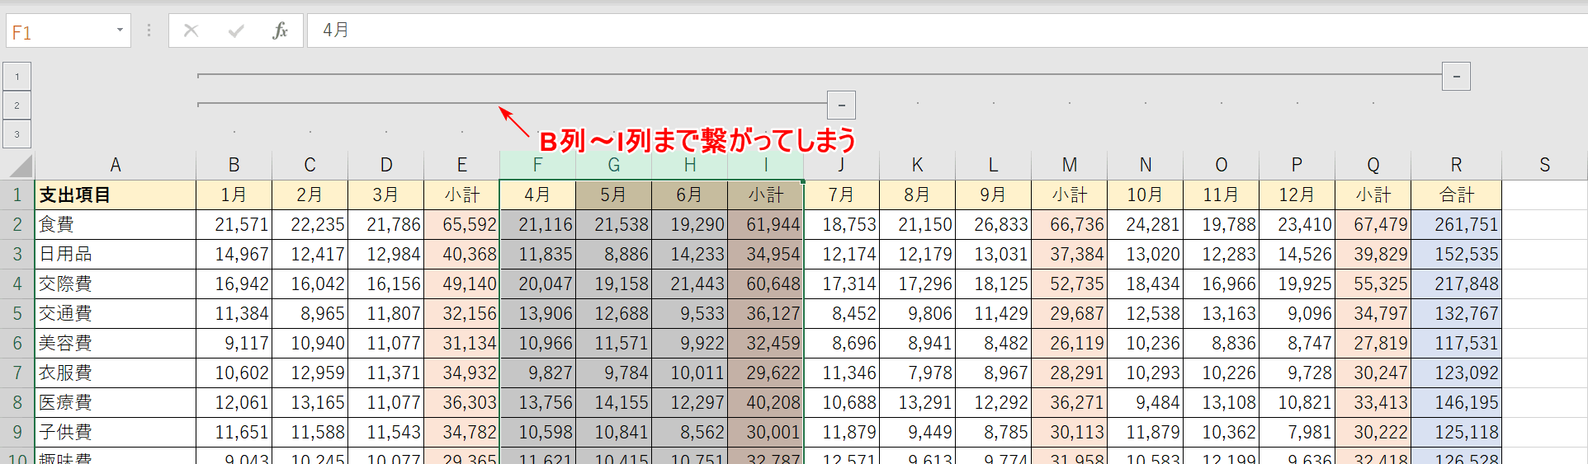Open the Insert Function fx dialog
Screen dimensions: 1588x464
280,30
